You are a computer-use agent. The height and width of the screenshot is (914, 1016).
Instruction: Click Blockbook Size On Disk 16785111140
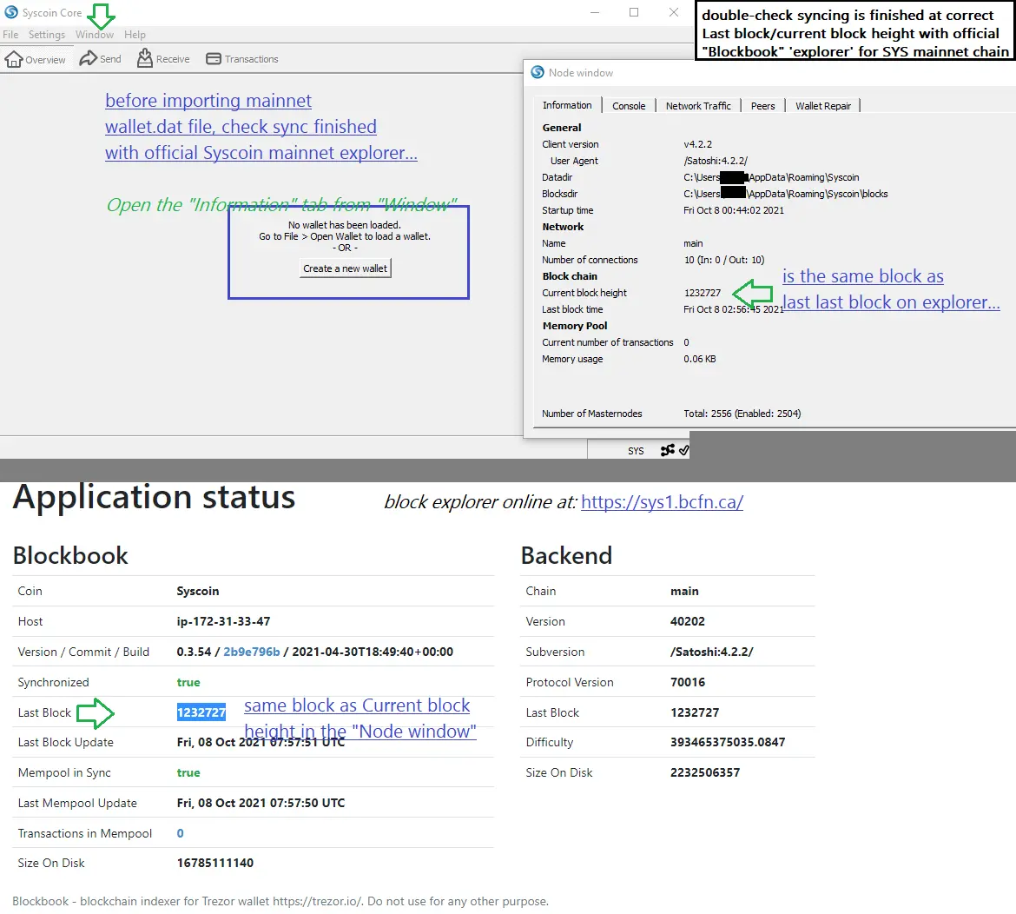point(215,863)
